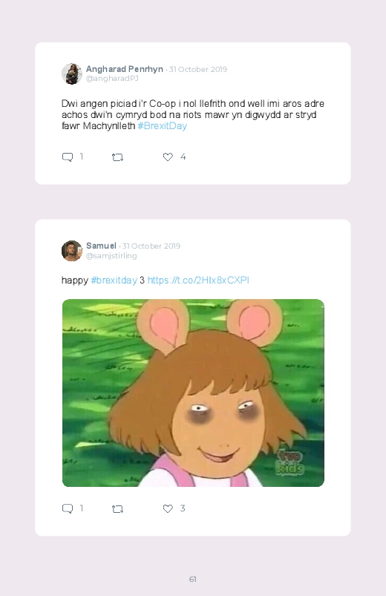The height and width of the screenshot is (596, 386).
Task: Like Angharad Penrhyn's tweet with the heart icon
Action: coord(168,157)
